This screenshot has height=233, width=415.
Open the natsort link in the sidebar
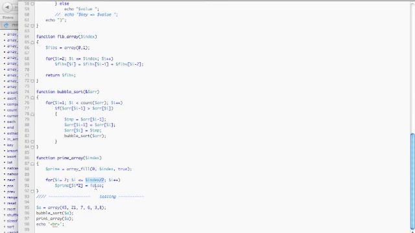[12, 174]
